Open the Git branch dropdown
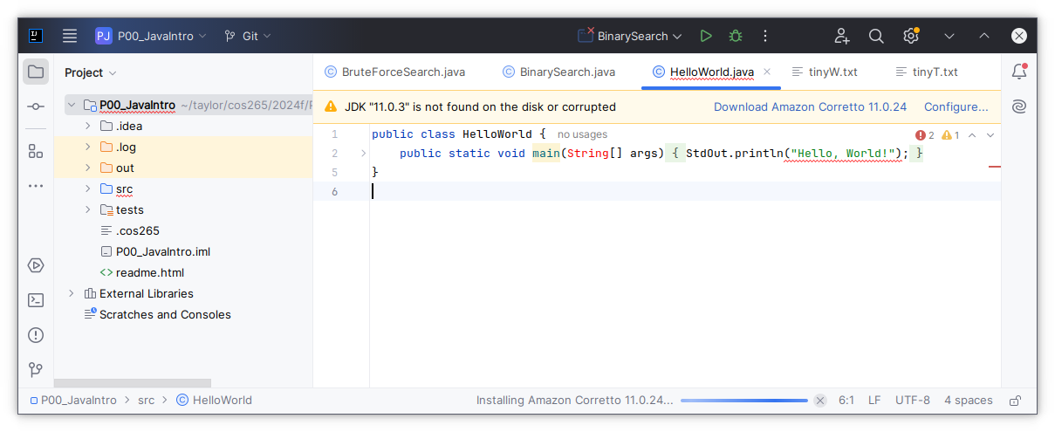 (x=248, y=36)
